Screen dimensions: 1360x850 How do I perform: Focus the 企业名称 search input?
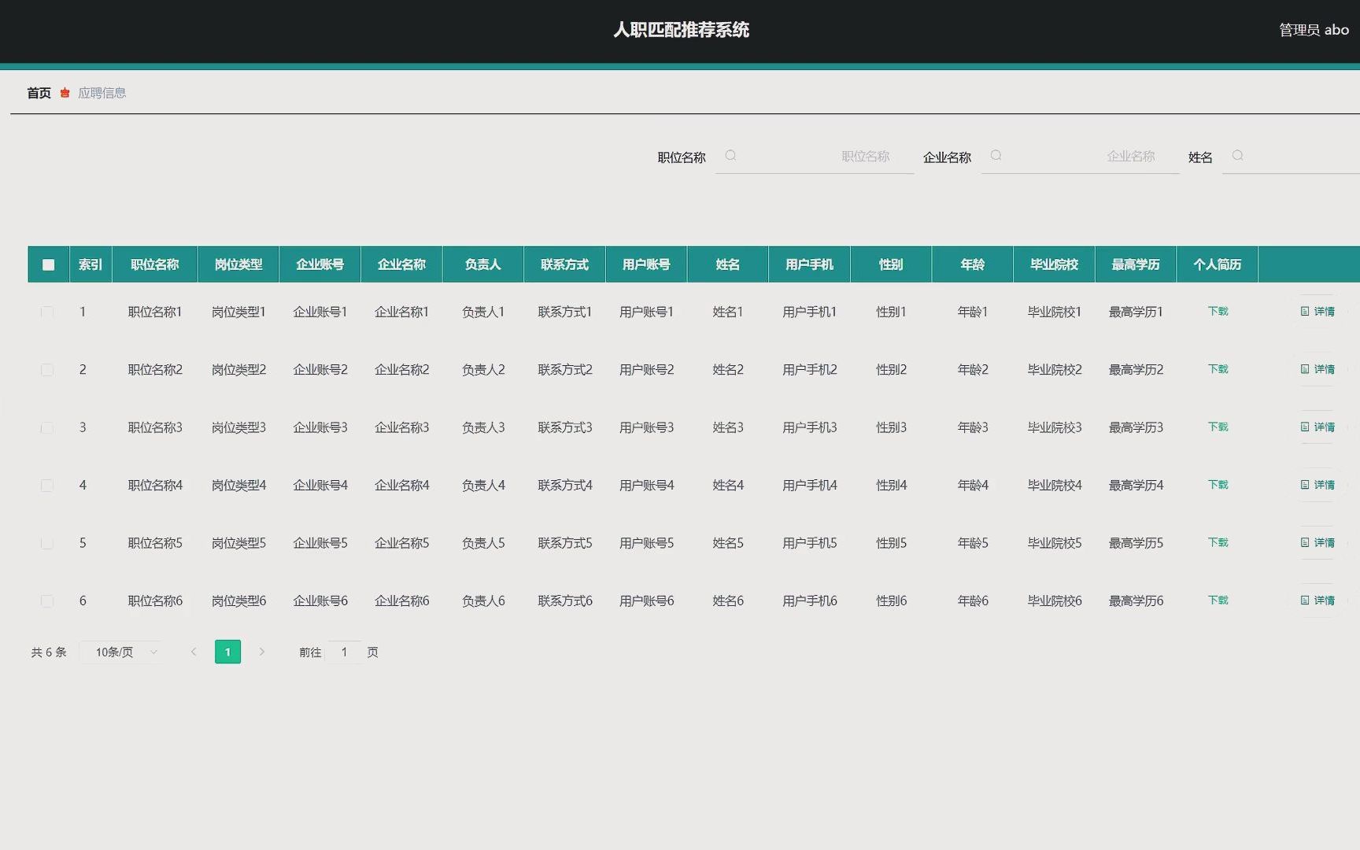coord(1080,156)
